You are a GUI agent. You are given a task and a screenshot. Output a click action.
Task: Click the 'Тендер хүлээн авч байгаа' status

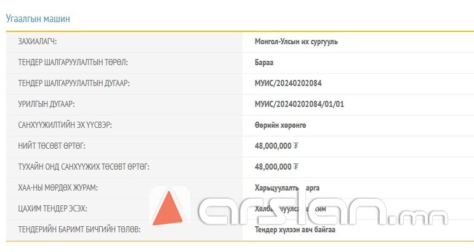[x=295, y=229]
